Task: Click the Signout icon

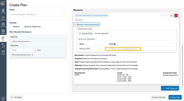Action: pyautogui.click(x=3, y=52)
